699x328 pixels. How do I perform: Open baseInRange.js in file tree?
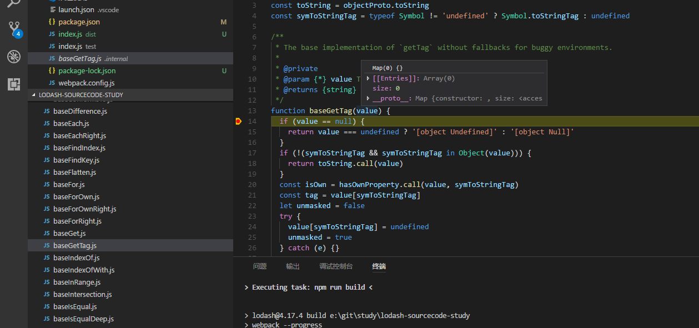(x=130, y=282)
